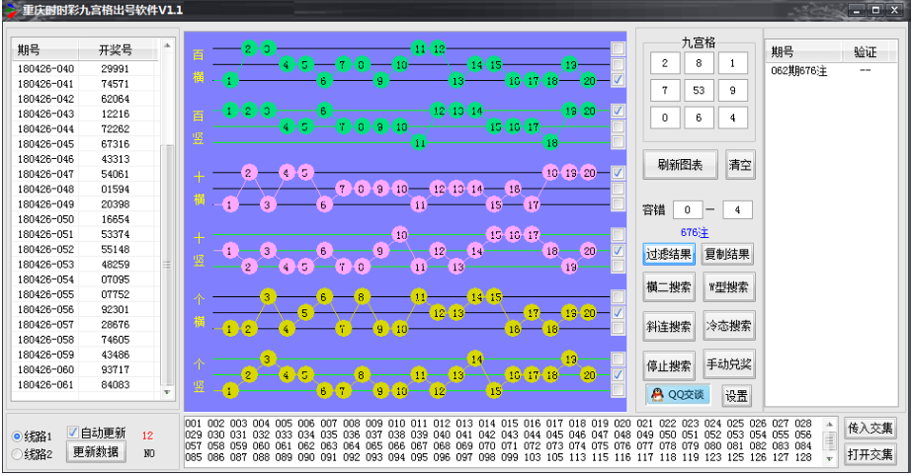Click the 传入交集 button

tap(870, 429)
